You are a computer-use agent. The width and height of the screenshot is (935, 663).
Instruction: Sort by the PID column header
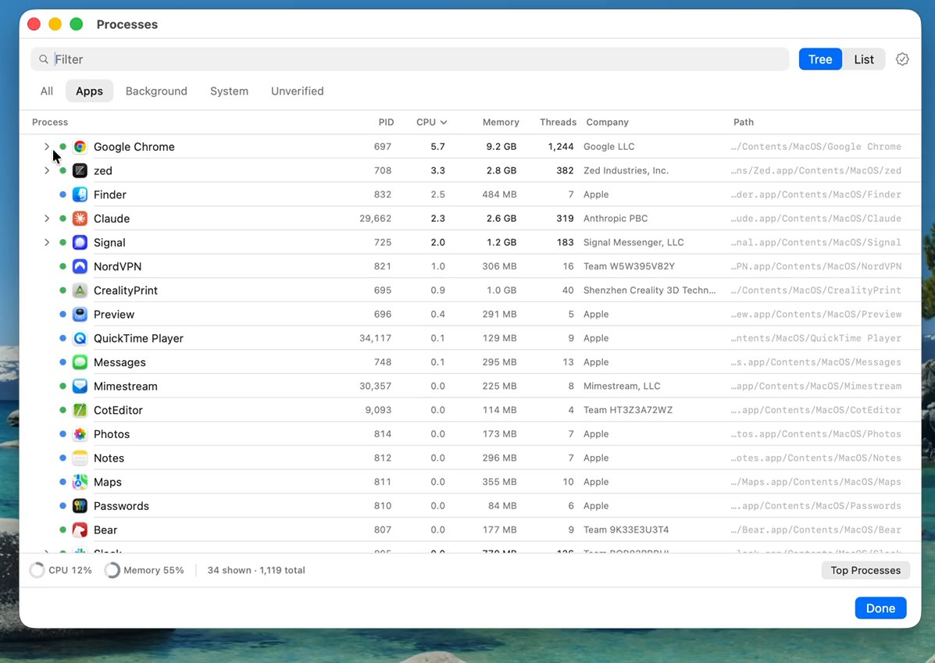pos(386,123)
